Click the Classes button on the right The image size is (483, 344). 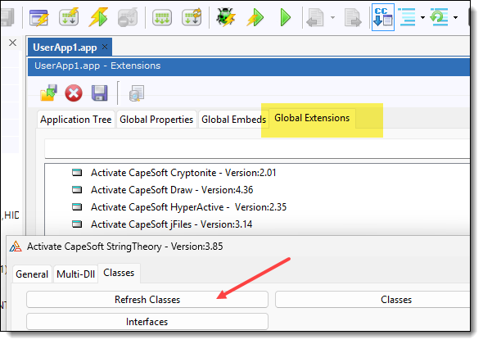[x=372, y=300]
